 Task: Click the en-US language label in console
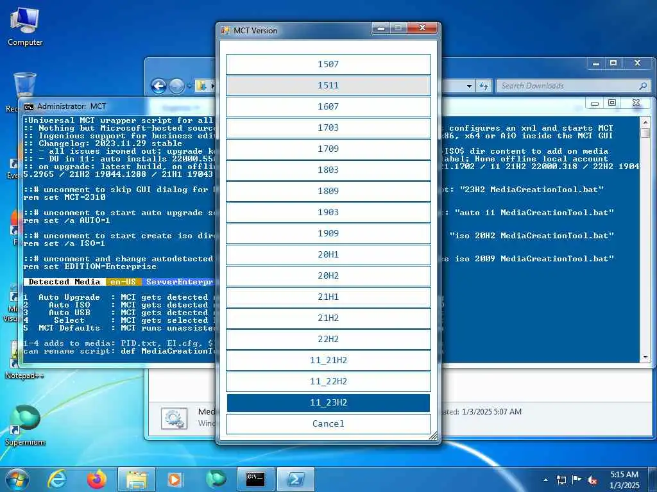(x=123, y=282)
